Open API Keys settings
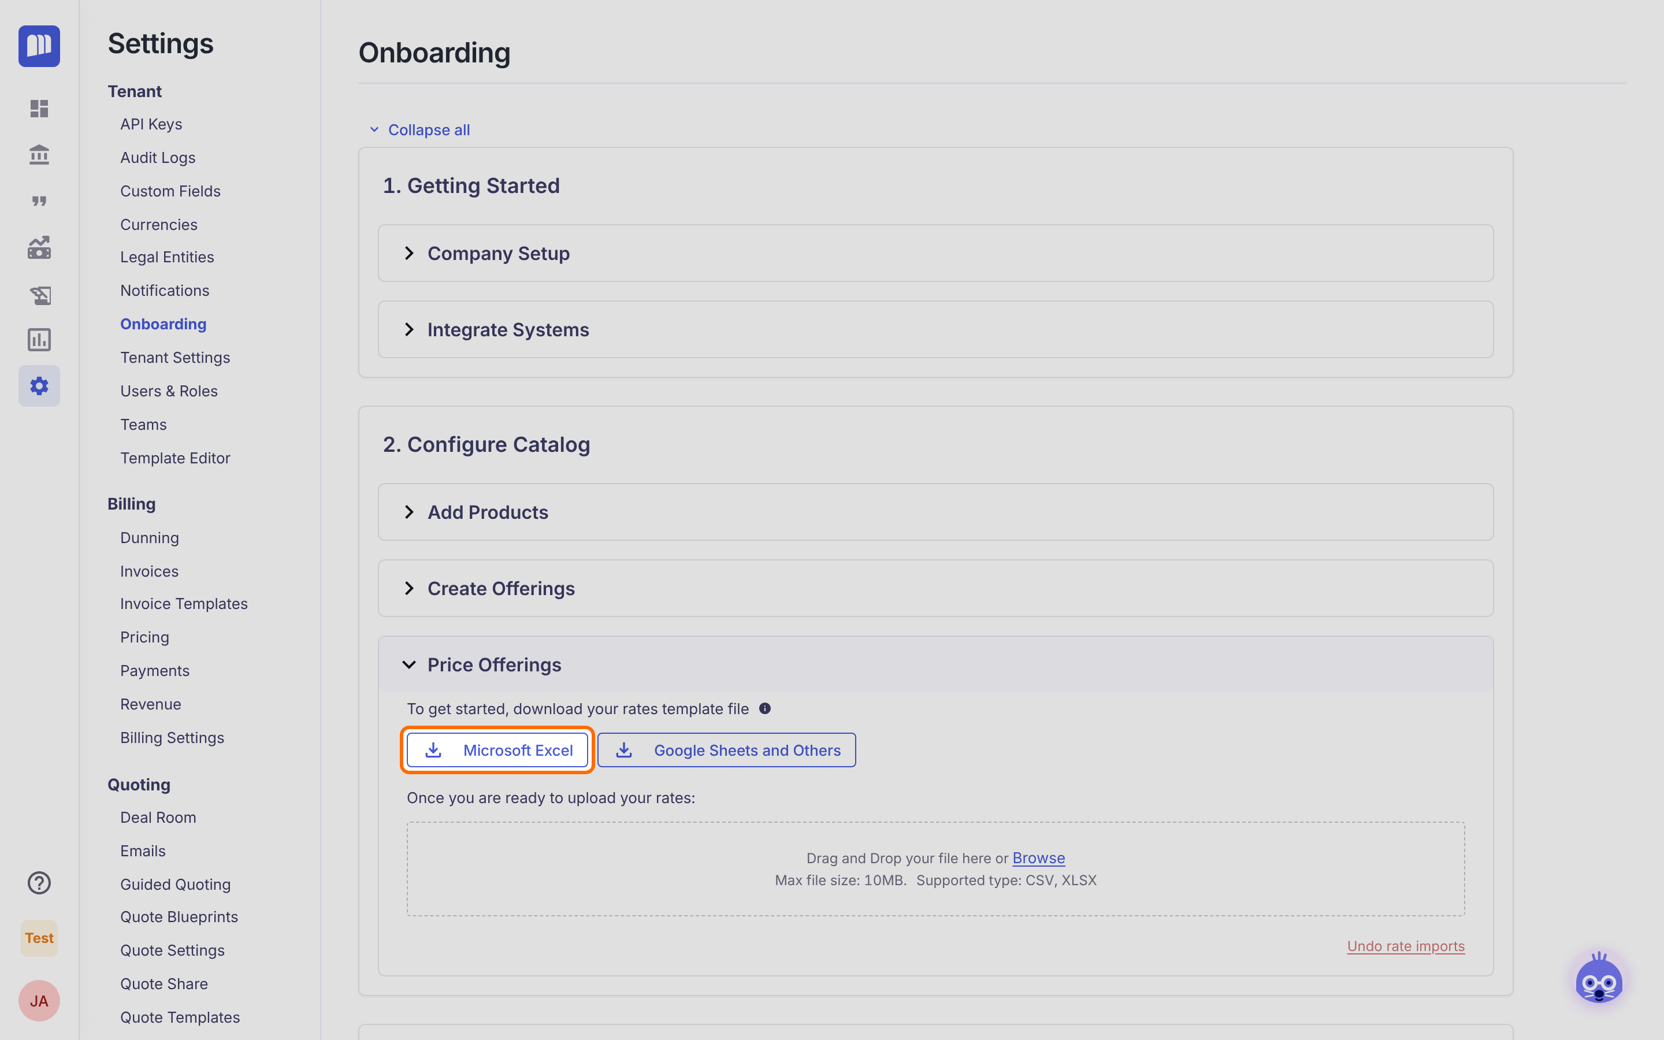Image resolution: width=1664 pixels, height=1040 pixels. pyautogui.click(x=151, y=124)
